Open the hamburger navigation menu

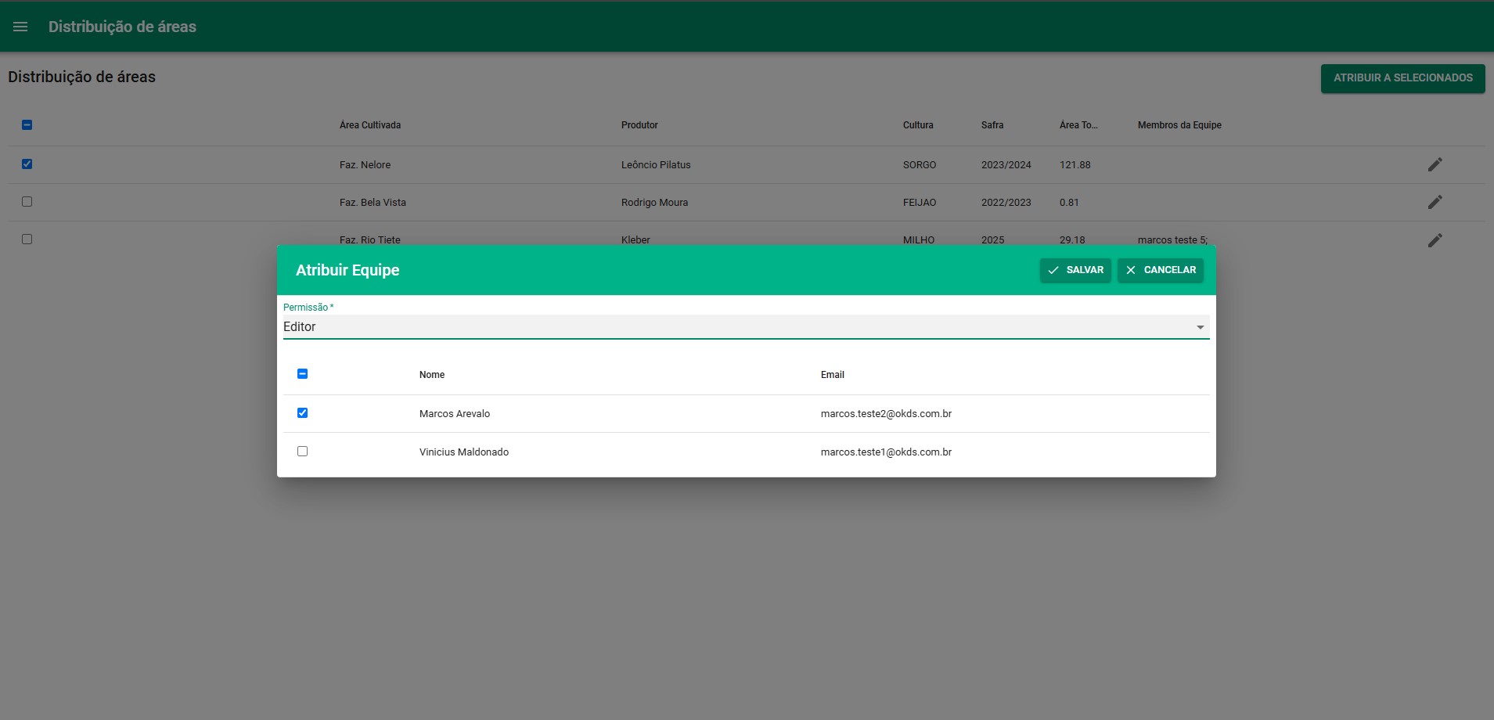pos(20,27)
